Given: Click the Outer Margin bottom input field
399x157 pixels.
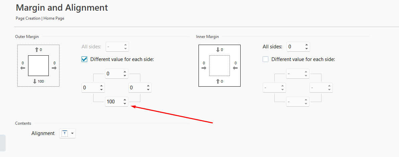Looking at the screenshot, I should pyautogui.click(x=113, y=102).
